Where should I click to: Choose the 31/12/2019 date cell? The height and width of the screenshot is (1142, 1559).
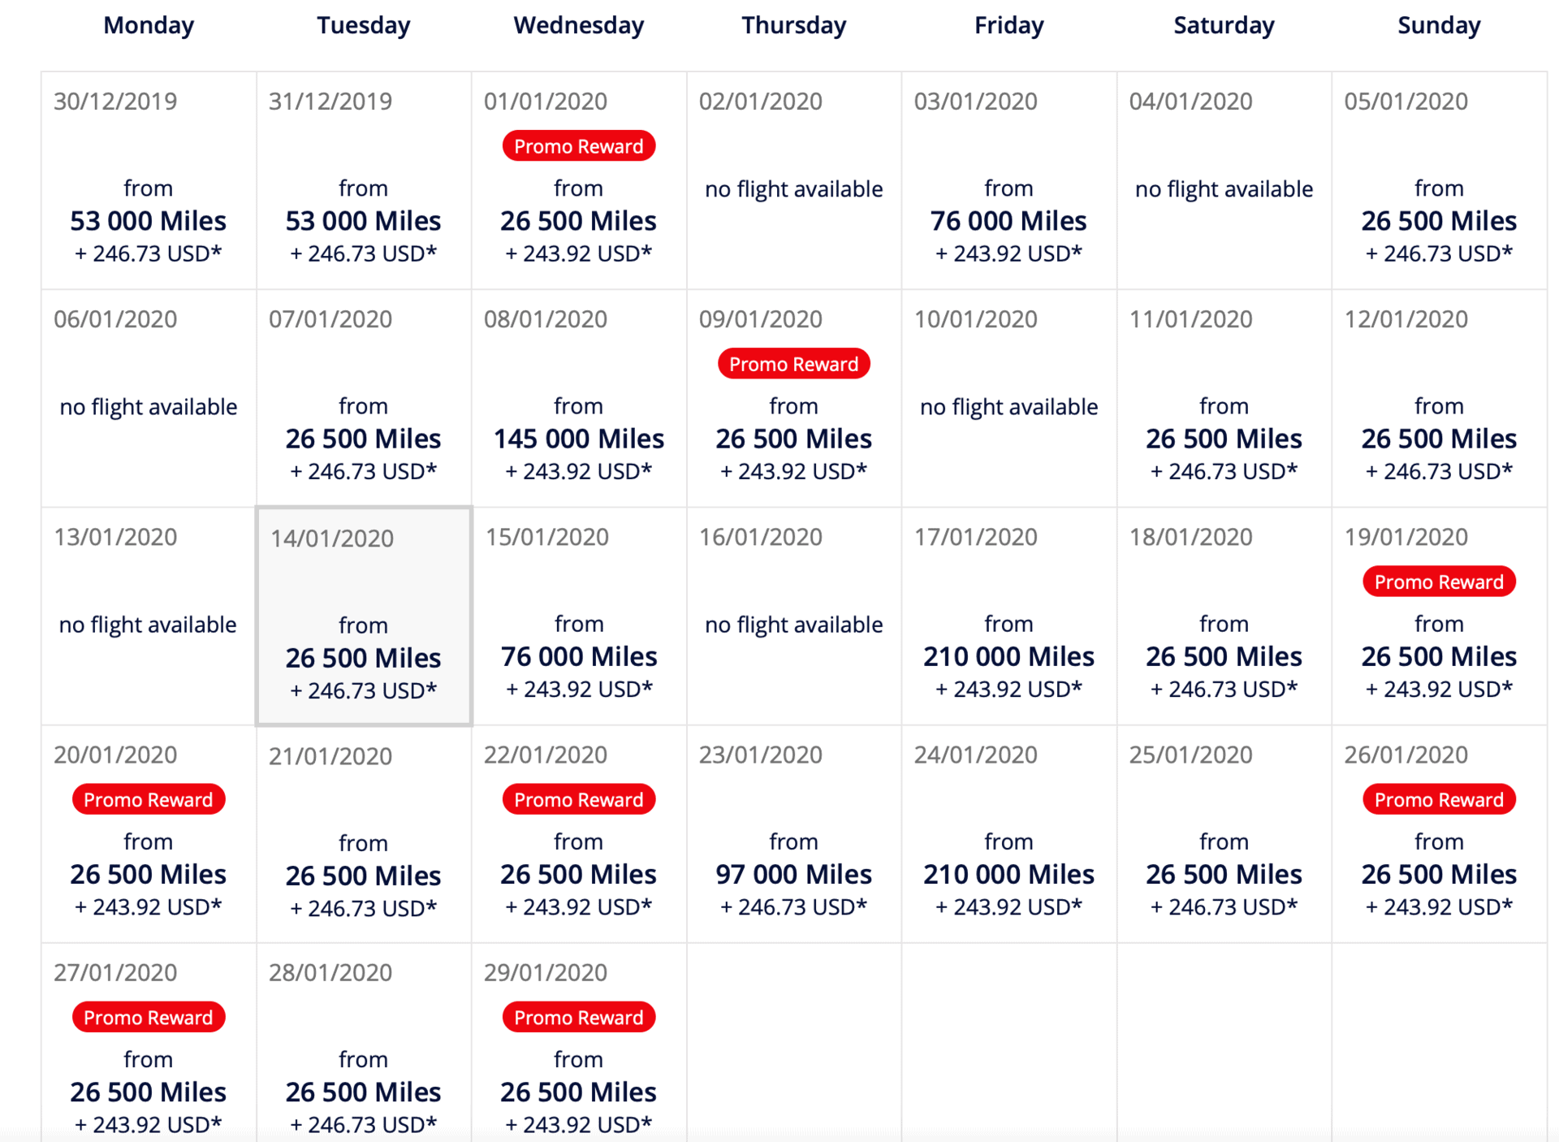pos(364,180)
